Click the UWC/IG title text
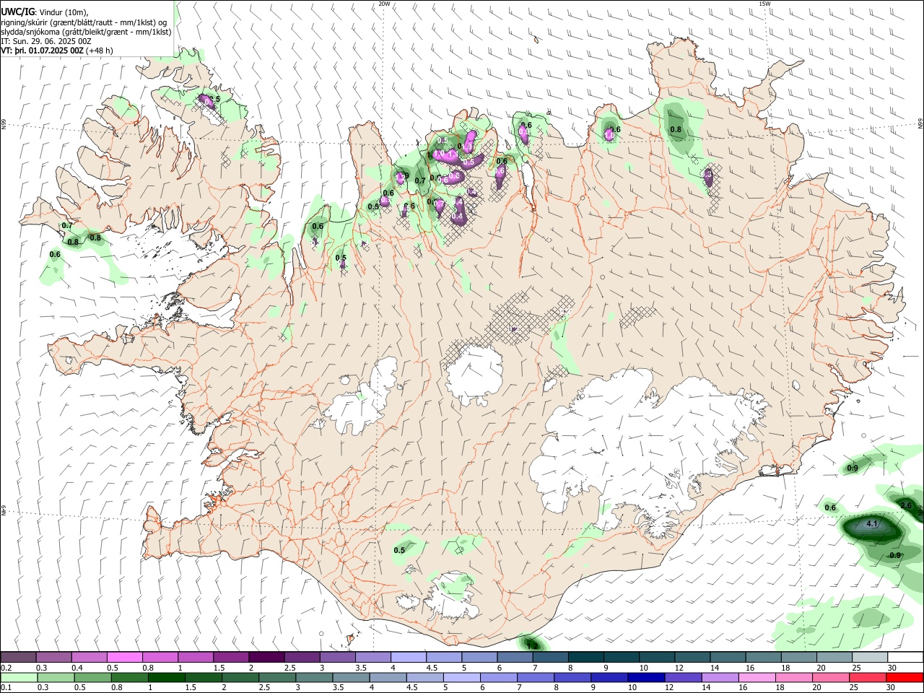 pos(17,12)
